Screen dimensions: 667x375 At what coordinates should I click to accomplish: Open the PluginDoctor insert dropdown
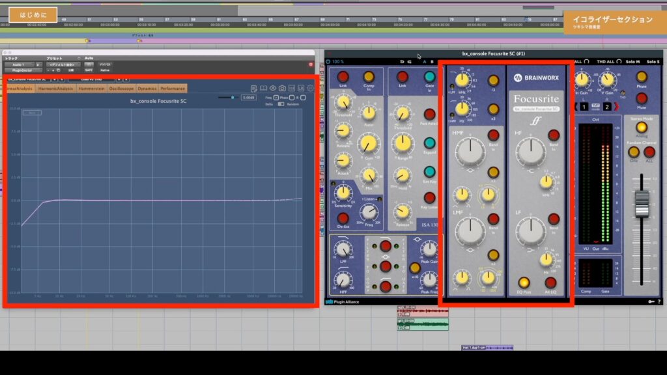point(22,70)
